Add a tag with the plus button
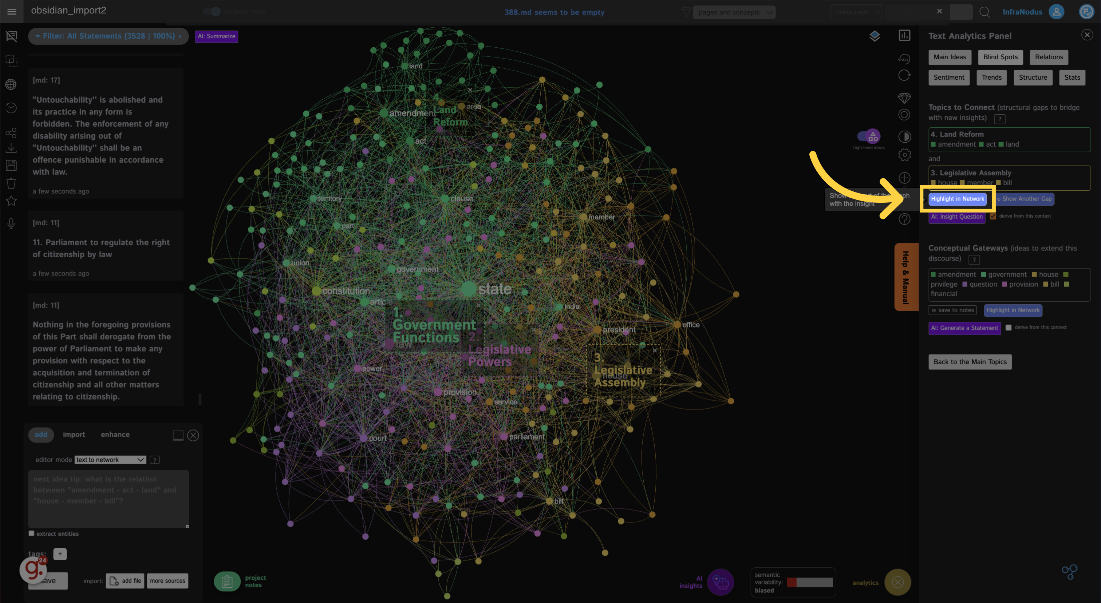The height and width of the screenshot is (603, 1101). [60, 554]
